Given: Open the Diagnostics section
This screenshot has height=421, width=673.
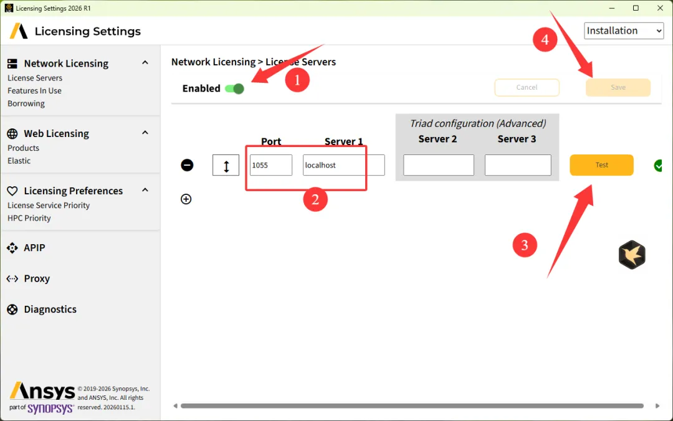Looking at the screenshot, I should click(x=50, y=310).
